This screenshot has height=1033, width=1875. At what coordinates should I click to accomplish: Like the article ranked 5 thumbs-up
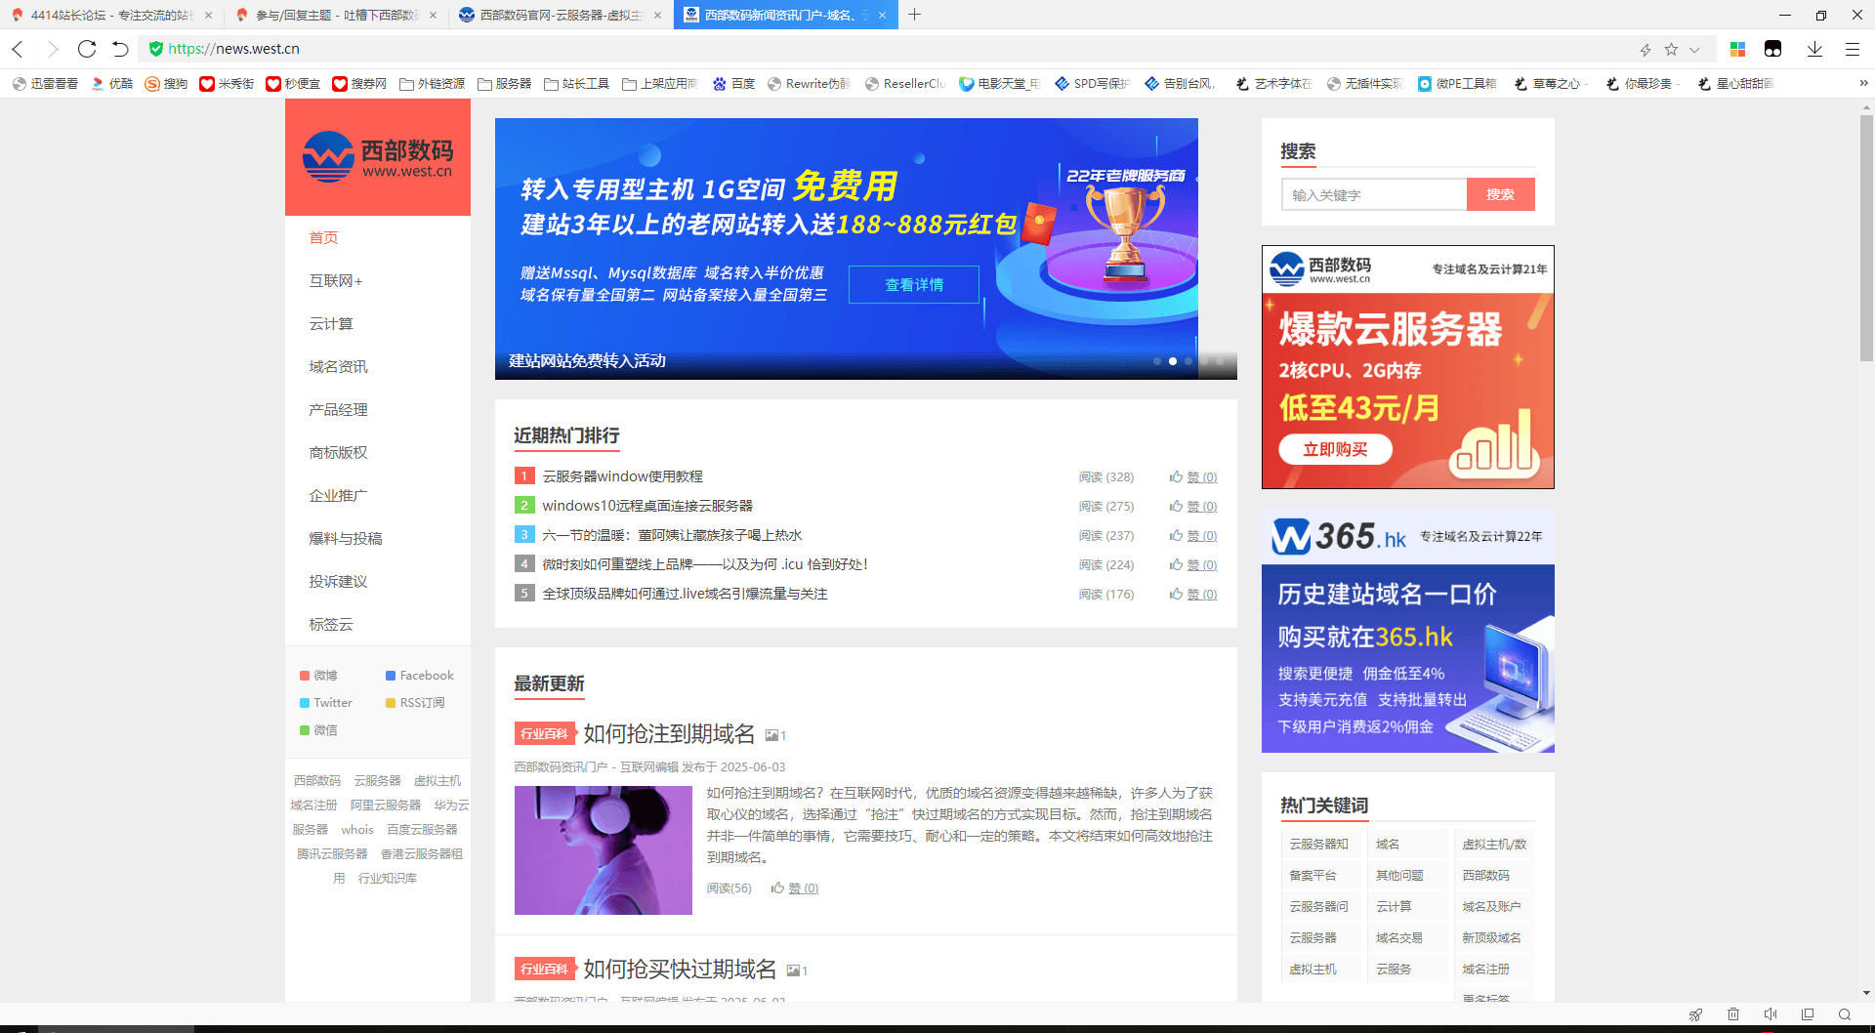tap(1193, 594)
